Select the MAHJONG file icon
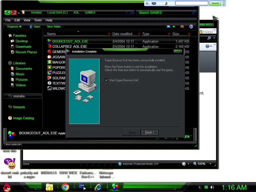Screen dimensions: 256x192 49,62
